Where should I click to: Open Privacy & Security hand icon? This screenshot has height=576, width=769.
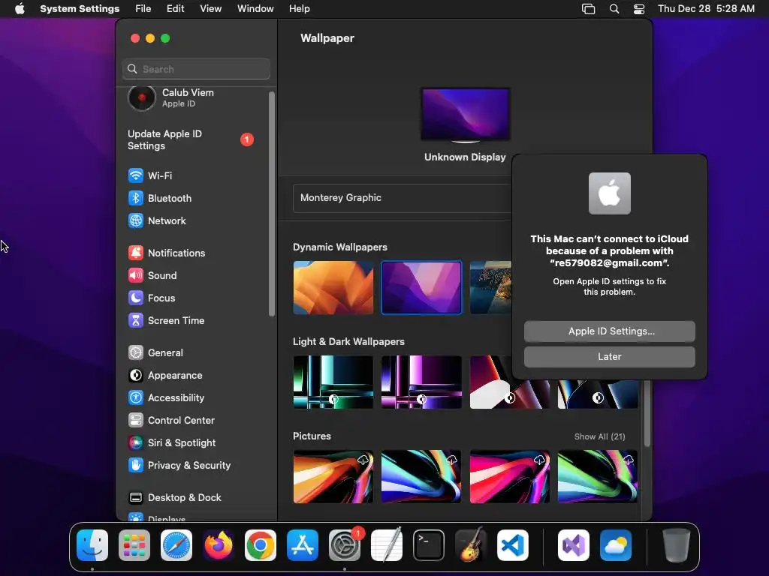pos(136,465)
